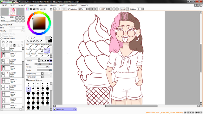
Task: Click the black background color swatch
Action: pyautogui.click(x=50, y=41)
